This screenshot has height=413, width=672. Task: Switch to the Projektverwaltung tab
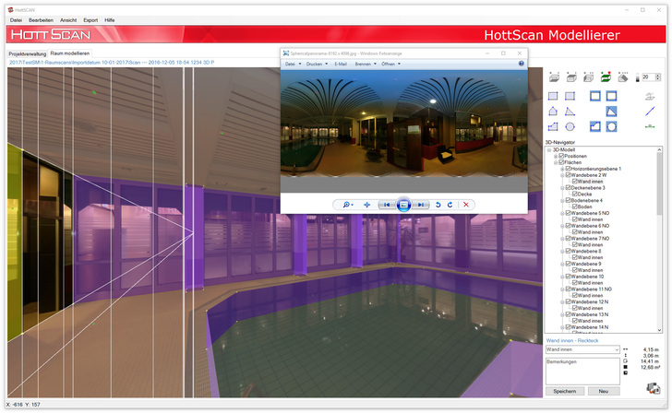(x=27, y=54)
